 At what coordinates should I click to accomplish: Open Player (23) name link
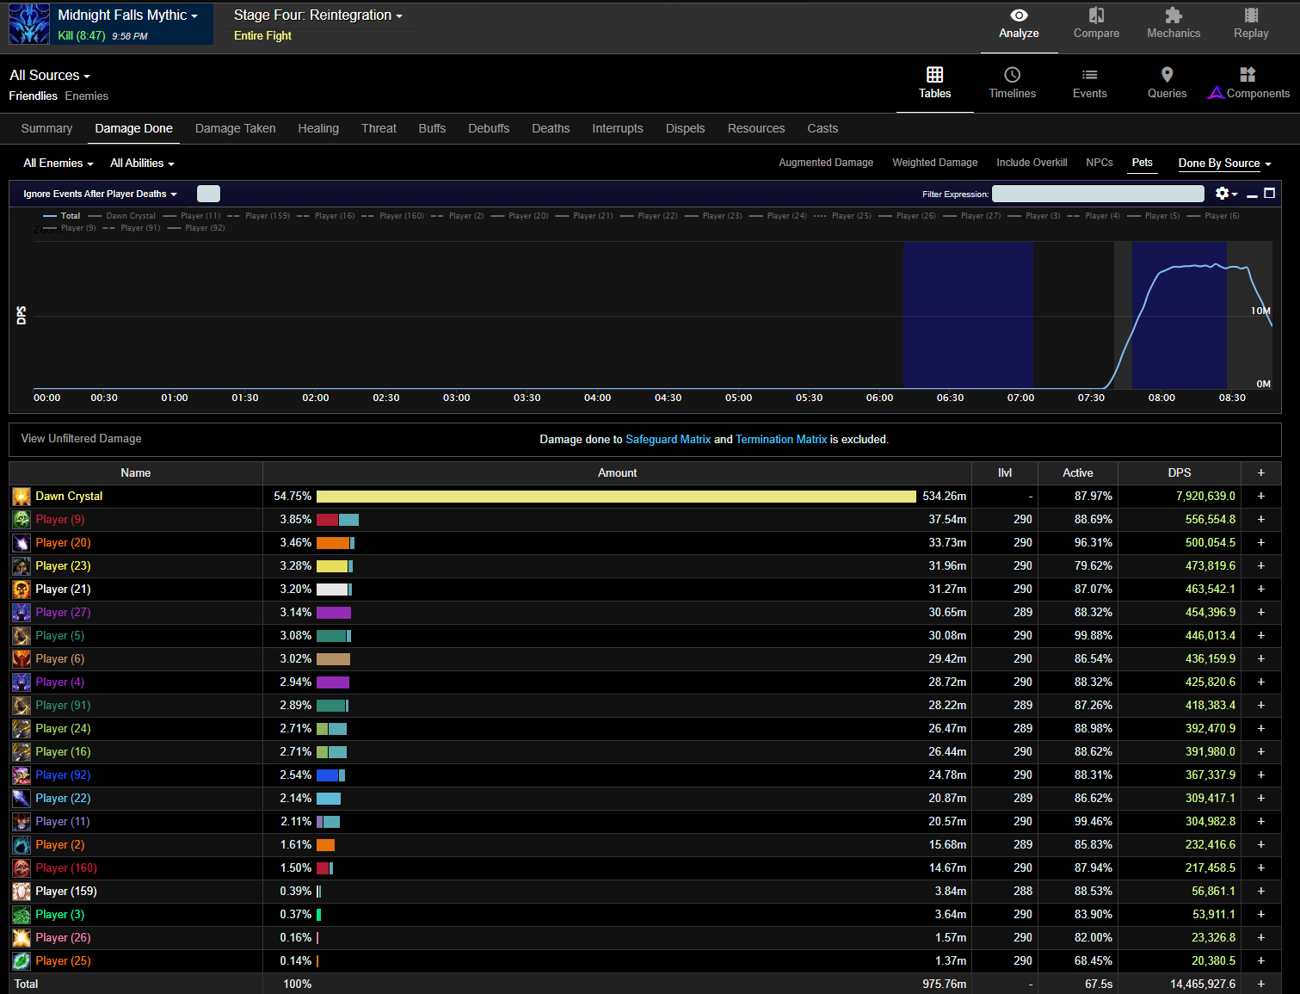coord(63,566)
